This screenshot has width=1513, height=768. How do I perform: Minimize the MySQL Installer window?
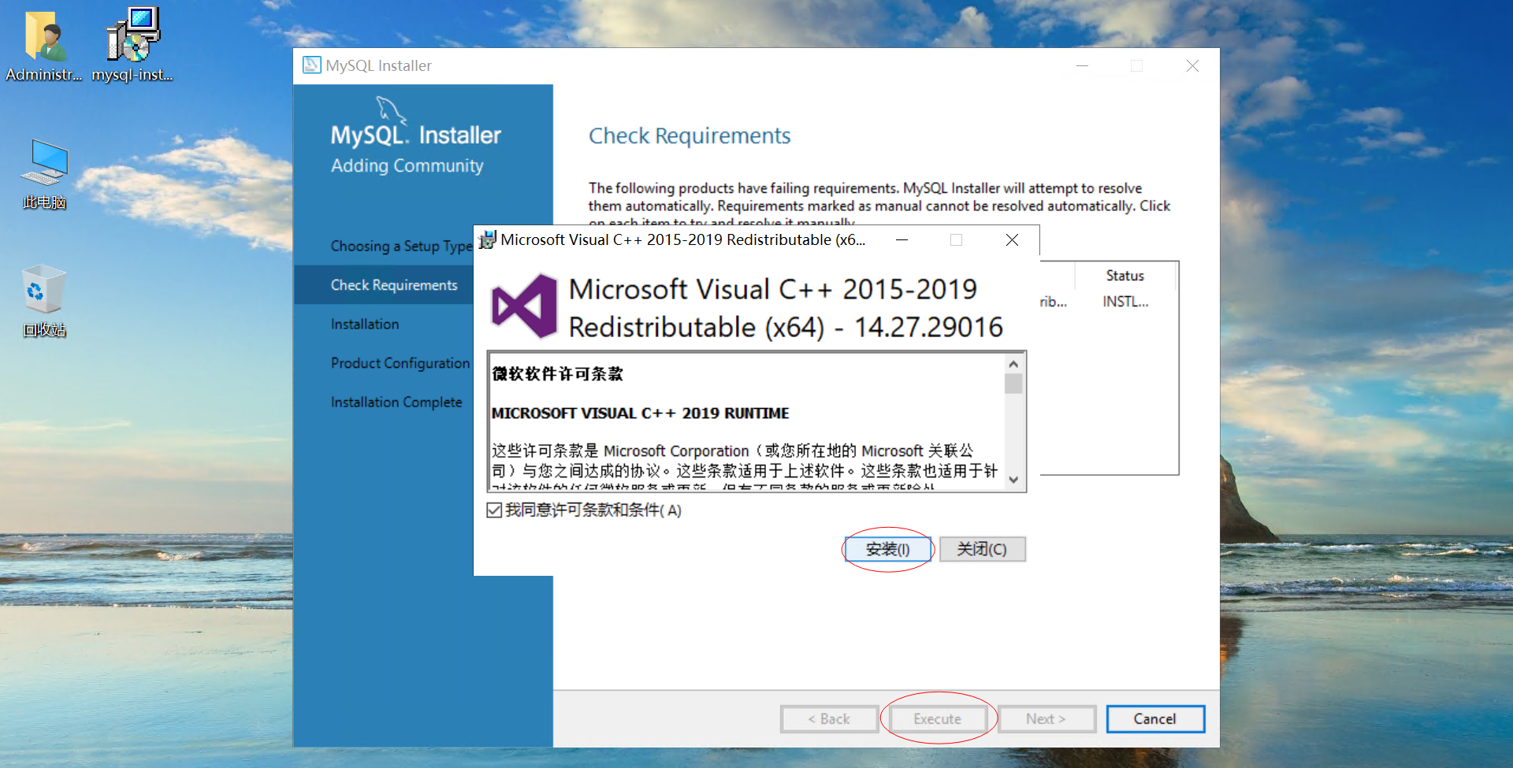click(1083, 65)
